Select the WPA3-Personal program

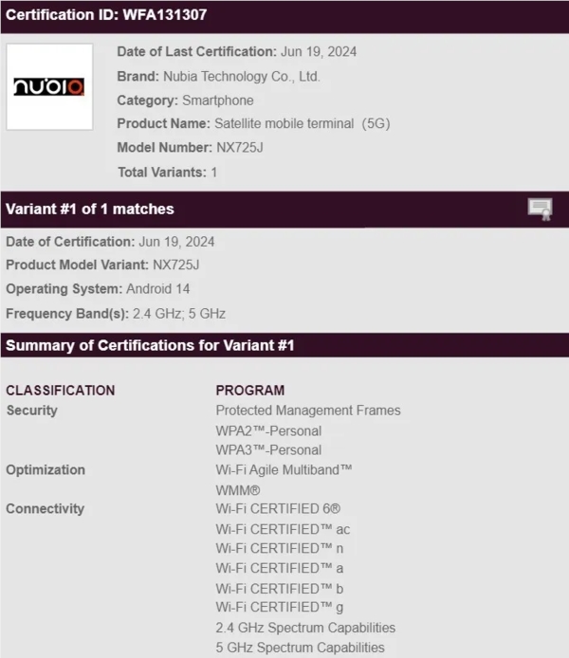[268, 450]
